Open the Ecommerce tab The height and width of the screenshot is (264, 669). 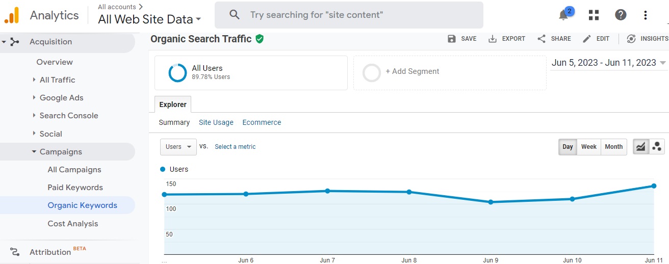coord(262,122)
